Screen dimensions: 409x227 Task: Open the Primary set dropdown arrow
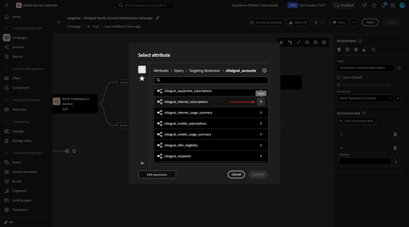click(398, 98)
